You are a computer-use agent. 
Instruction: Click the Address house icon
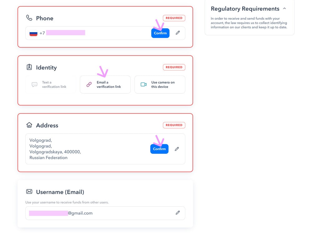click(29, 125)
